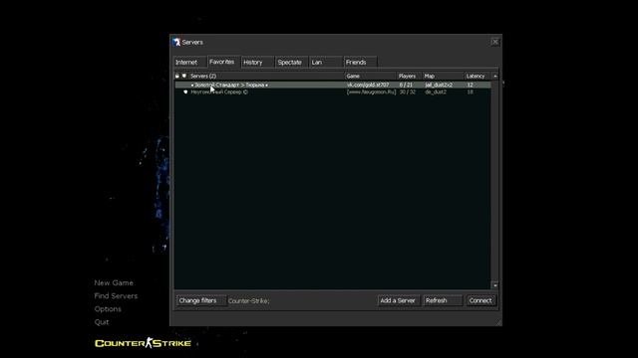The width and height of the screenshot is (638, 358).
Task: Open Options from main menu
Action: coord(108,309)
